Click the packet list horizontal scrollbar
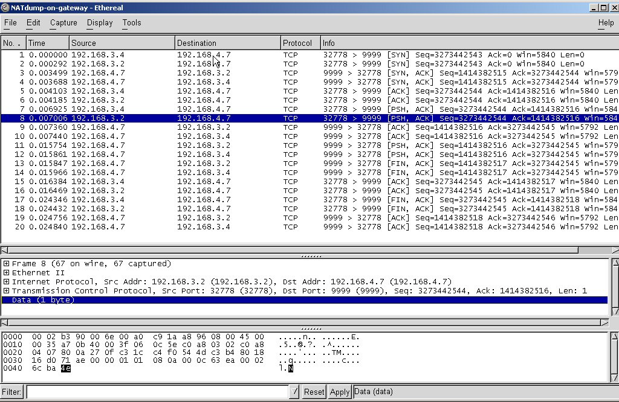 tap(302, 249)
